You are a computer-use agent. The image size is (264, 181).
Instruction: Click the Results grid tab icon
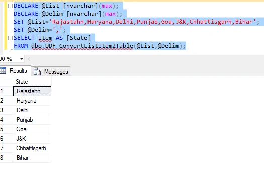tap(3, 71)
